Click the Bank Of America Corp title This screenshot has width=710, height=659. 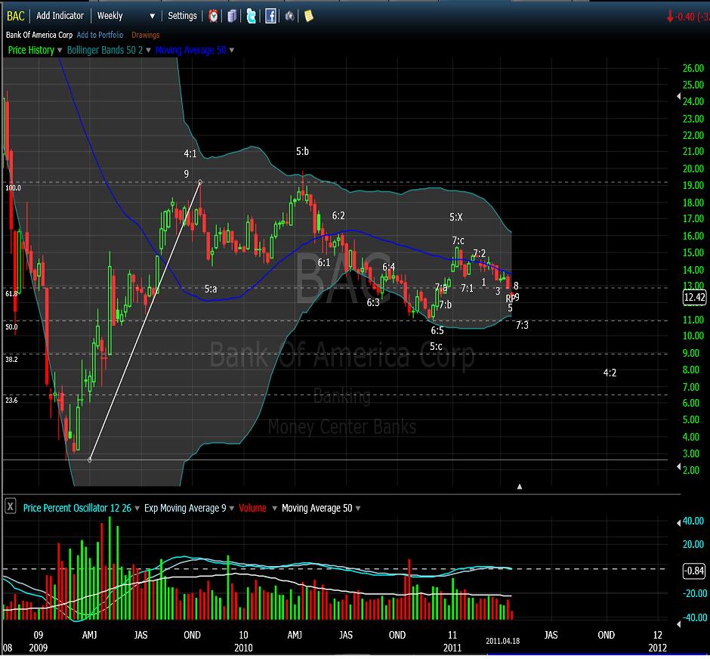coord(39,35)
